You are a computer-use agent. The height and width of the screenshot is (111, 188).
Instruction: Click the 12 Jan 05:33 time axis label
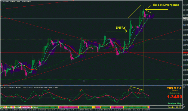[127, 110]
